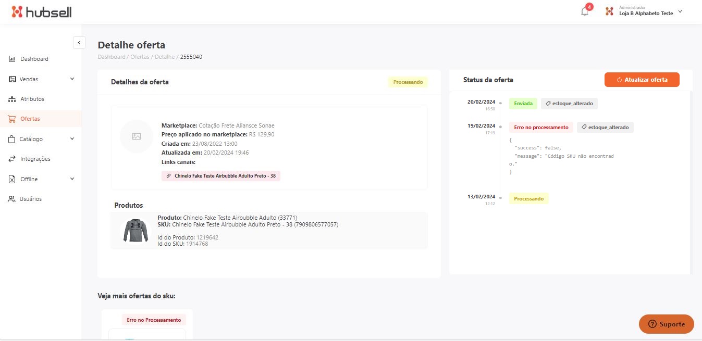The width and height of the screenshot is (702, 341).
Task: Open the Loja B Alphabeto Teste dropdown
Action: [680, 12]
